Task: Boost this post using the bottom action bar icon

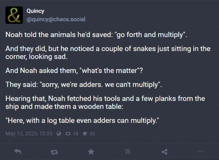Action: coord(54,152)
